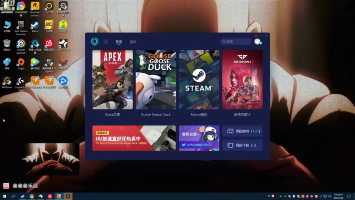Screen dimensions: 355x200
Task: Select the 网络 desktop icon
Action: coord(7,64)
